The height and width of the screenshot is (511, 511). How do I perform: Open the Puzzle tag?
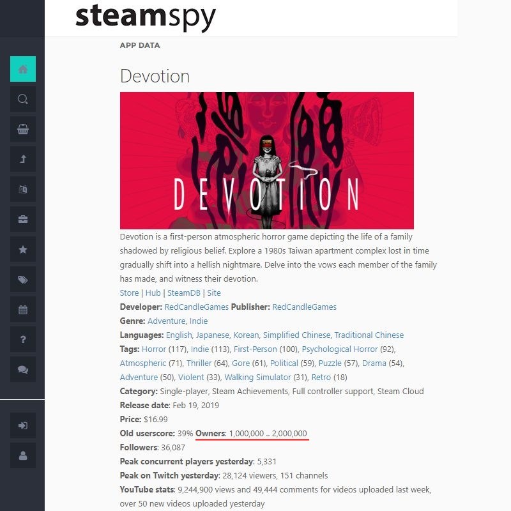[330, 363]
